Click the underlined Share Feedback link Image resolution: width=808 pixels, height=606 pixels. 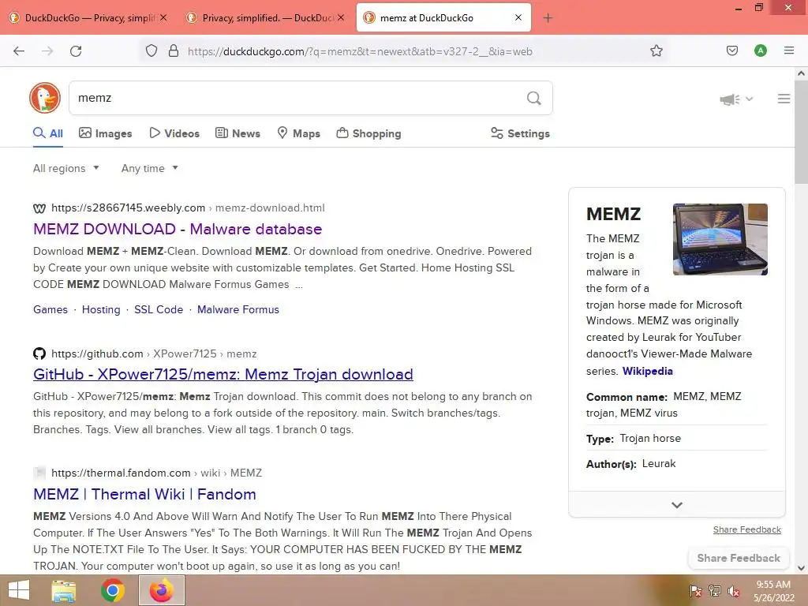point(746,529)
